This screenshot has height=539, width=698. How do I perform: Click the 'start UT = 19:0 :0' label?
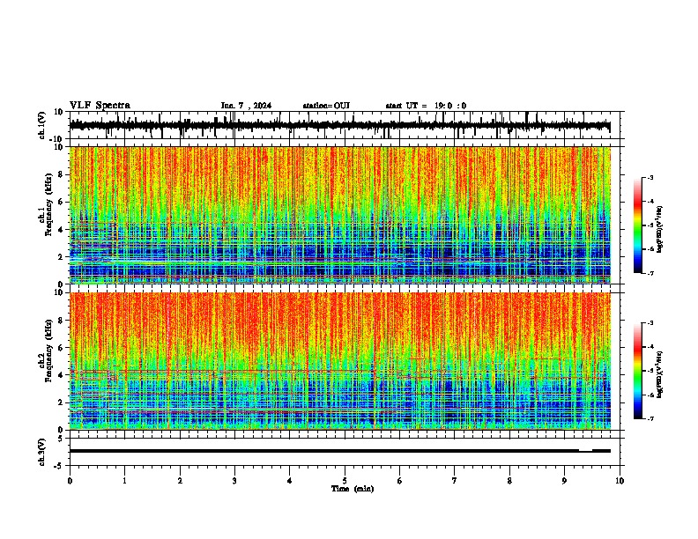[x=426, y=106]
